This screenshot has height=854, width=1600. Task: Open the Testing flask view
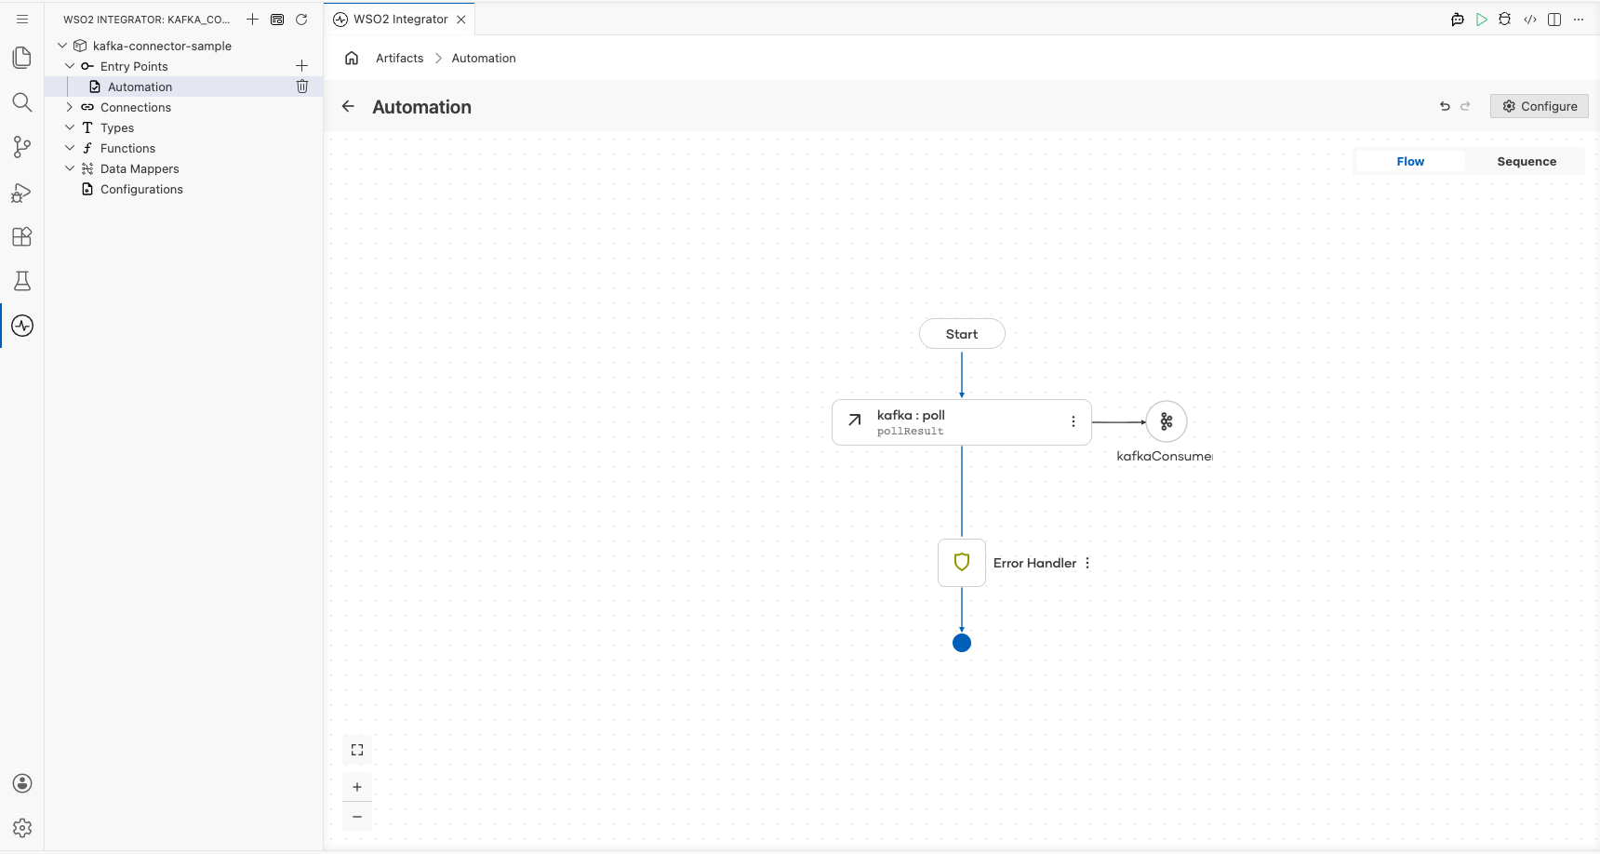(22, 281)
